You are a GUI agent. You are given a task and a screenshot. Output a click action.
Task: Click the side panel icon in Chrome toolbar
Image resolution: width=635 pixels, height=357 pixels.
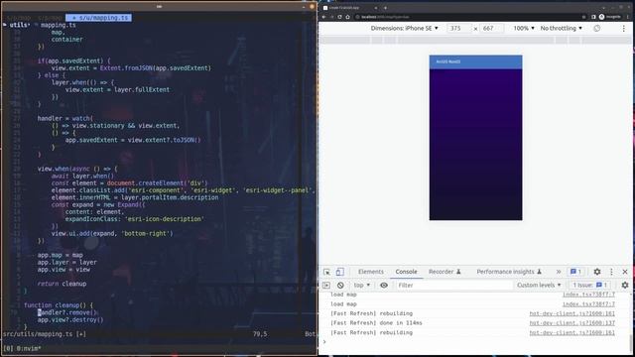[x=593, y=17]
